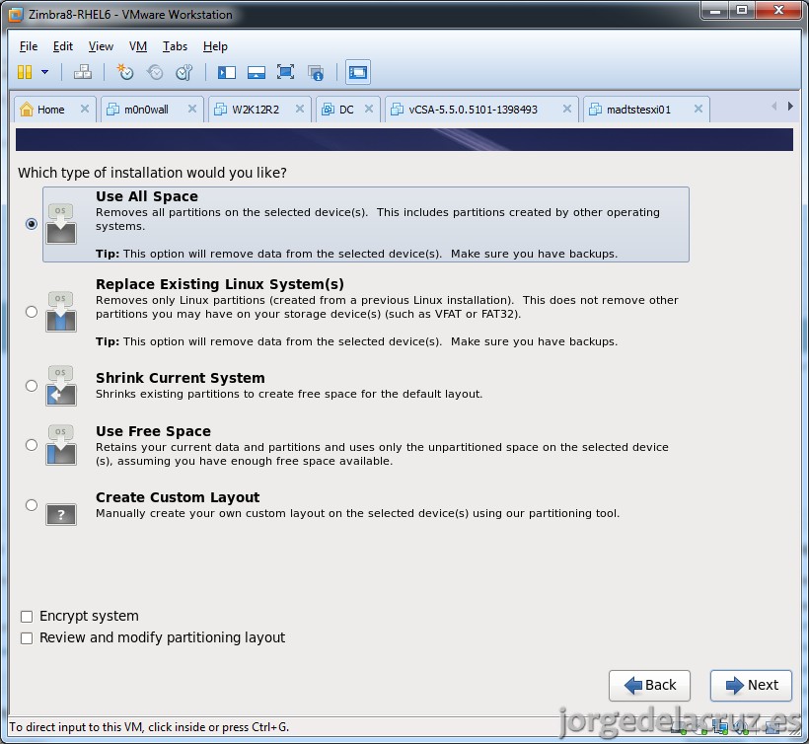The width and height of the screenshot is (809, 744).
Task: Open the Tabs menu
Action: (x=175, y=46)
